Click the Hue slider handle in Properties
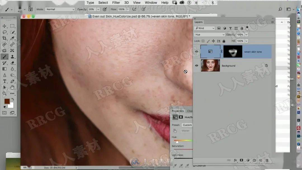Viewport: 302px width, 170px height. point(177,142)
